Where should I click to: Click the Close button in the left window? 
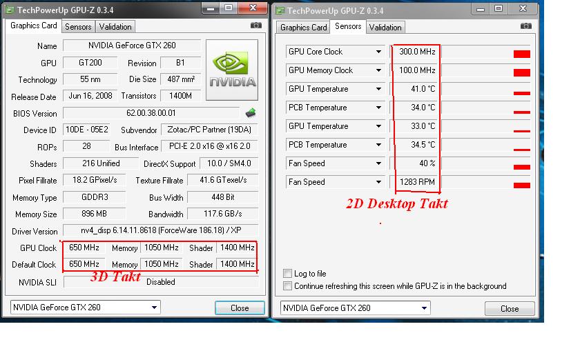pyautogui.click(x=240, y=308)
